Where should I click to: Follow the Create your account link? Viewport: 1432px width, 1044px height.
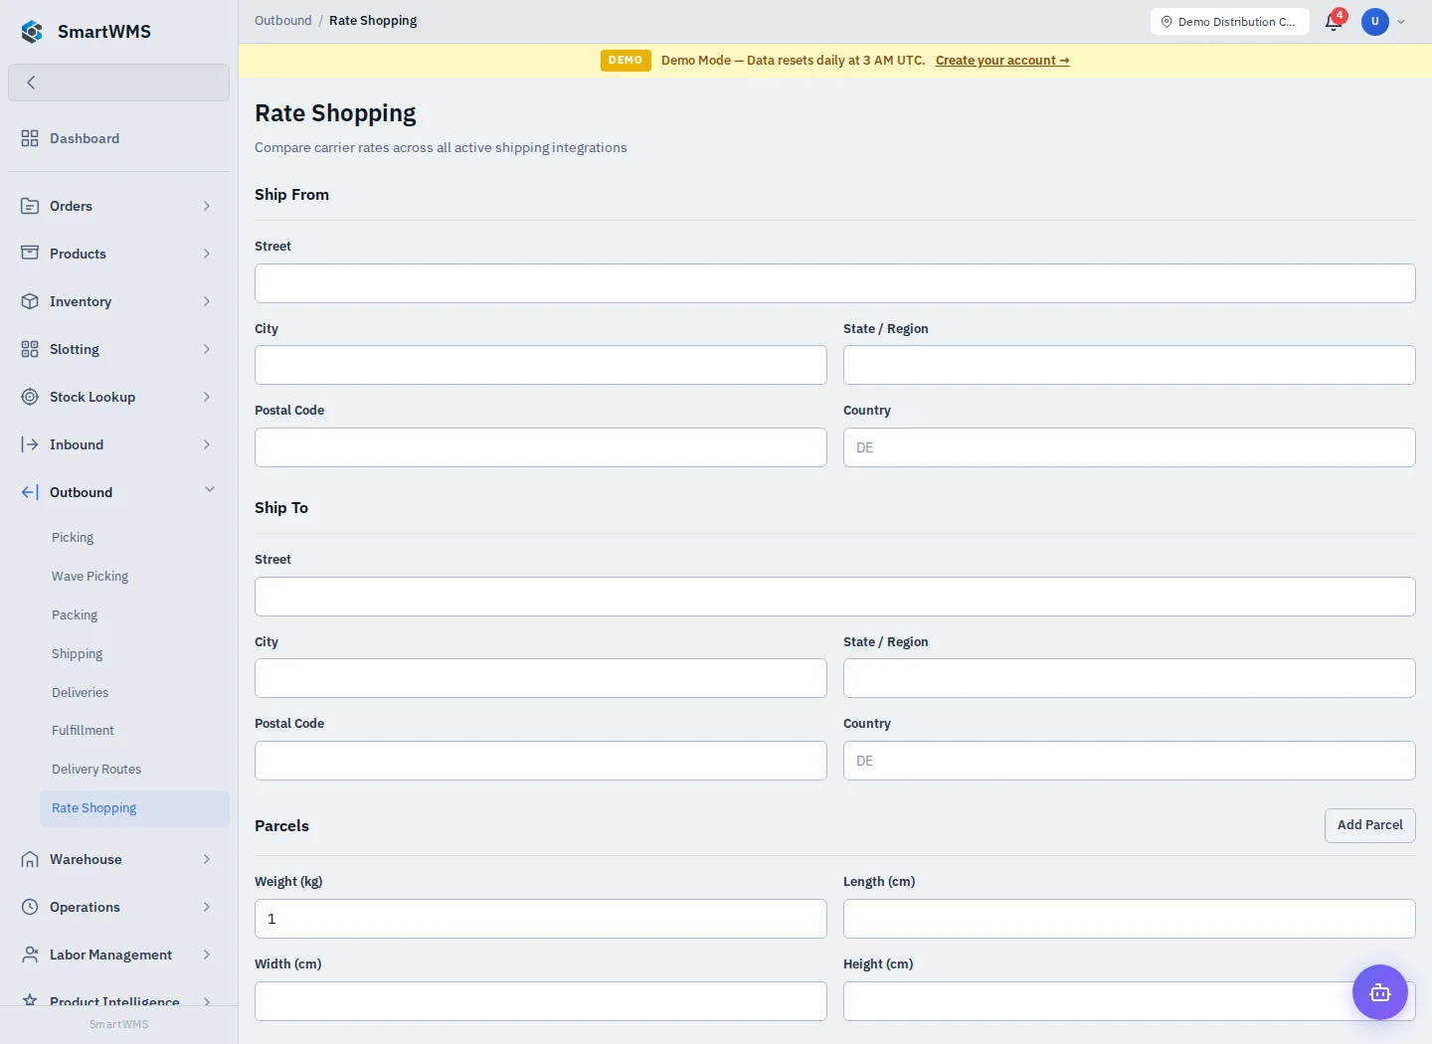[x=1002, y=60]
